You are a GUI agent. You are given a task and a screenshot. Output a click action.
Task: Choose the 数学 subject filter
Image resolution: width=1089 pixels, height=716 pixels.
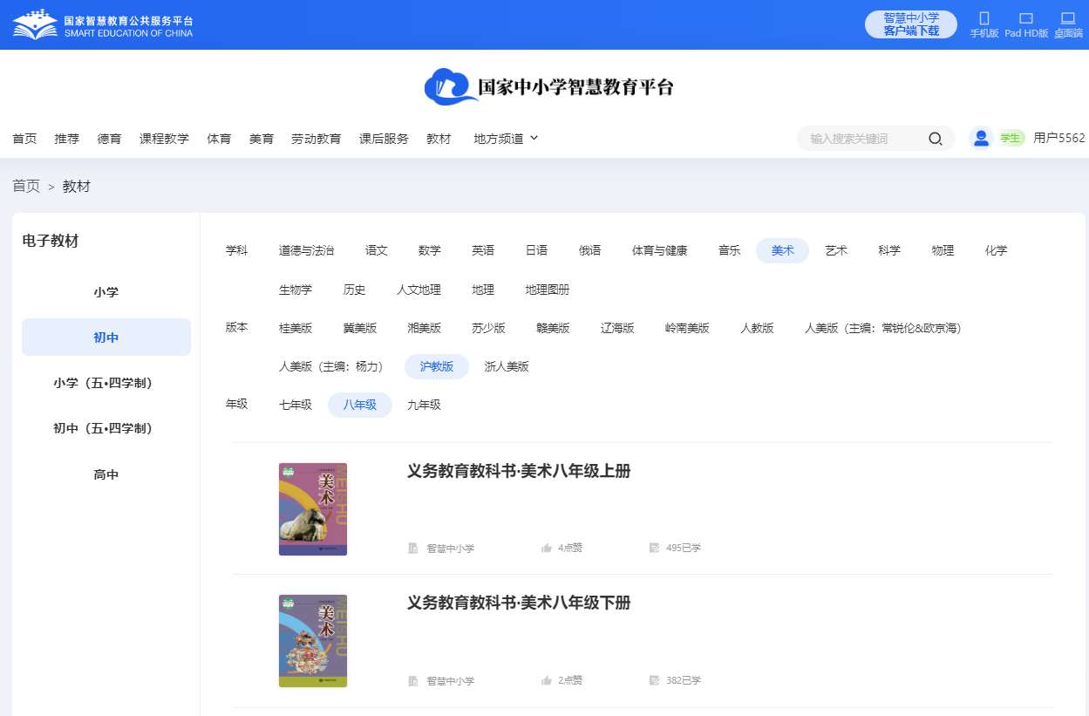[x=430, y=250]
